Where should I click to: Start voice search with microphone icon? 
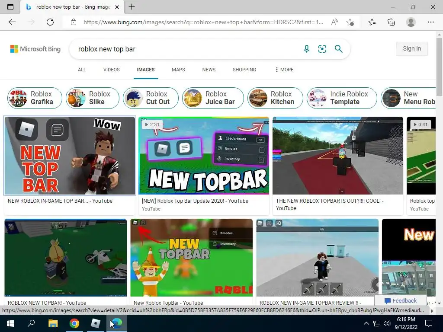(x=307, y=49)
